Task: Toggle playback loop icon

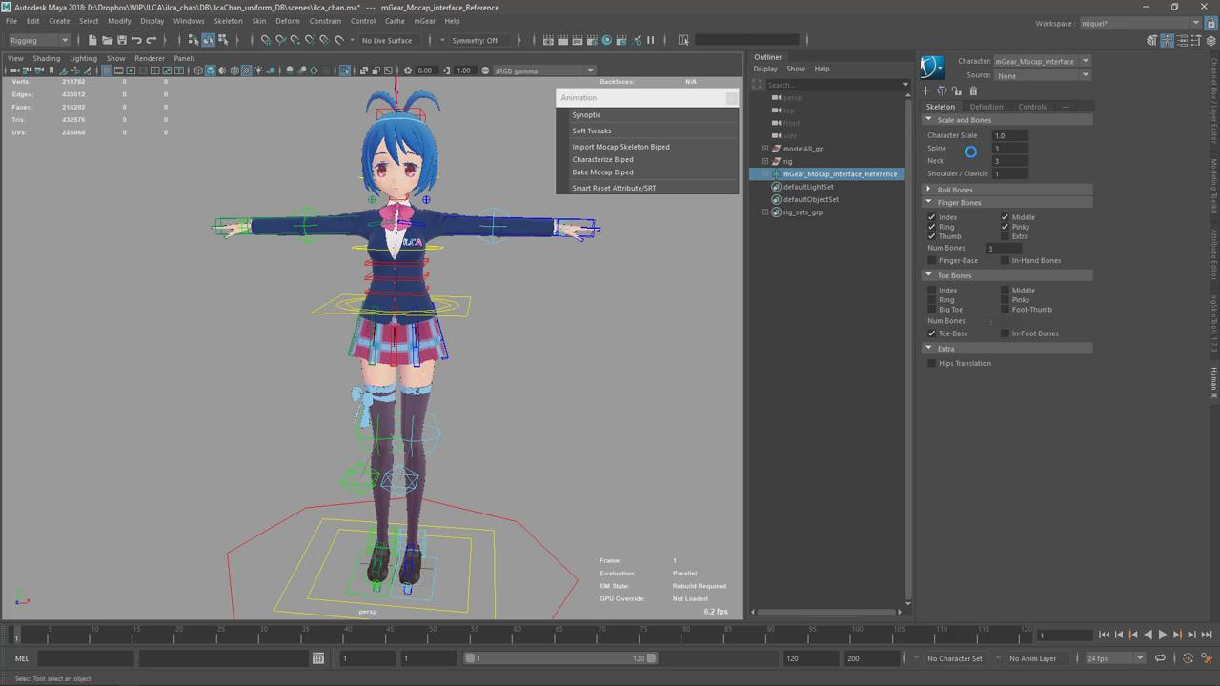Action: (x=1160, y=658)
